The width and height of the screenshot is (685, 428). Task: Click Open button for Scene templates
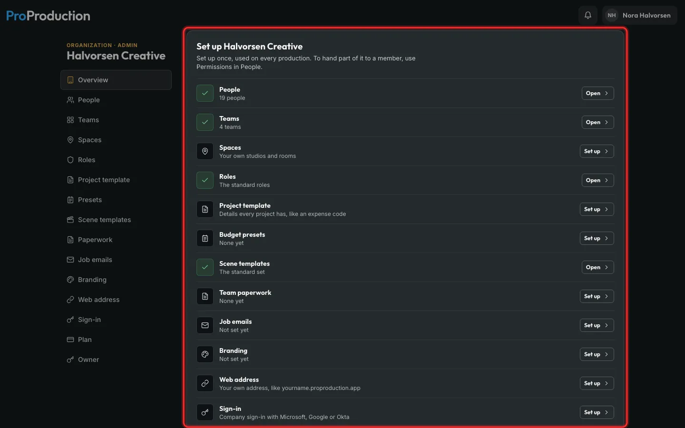[597, 267]
